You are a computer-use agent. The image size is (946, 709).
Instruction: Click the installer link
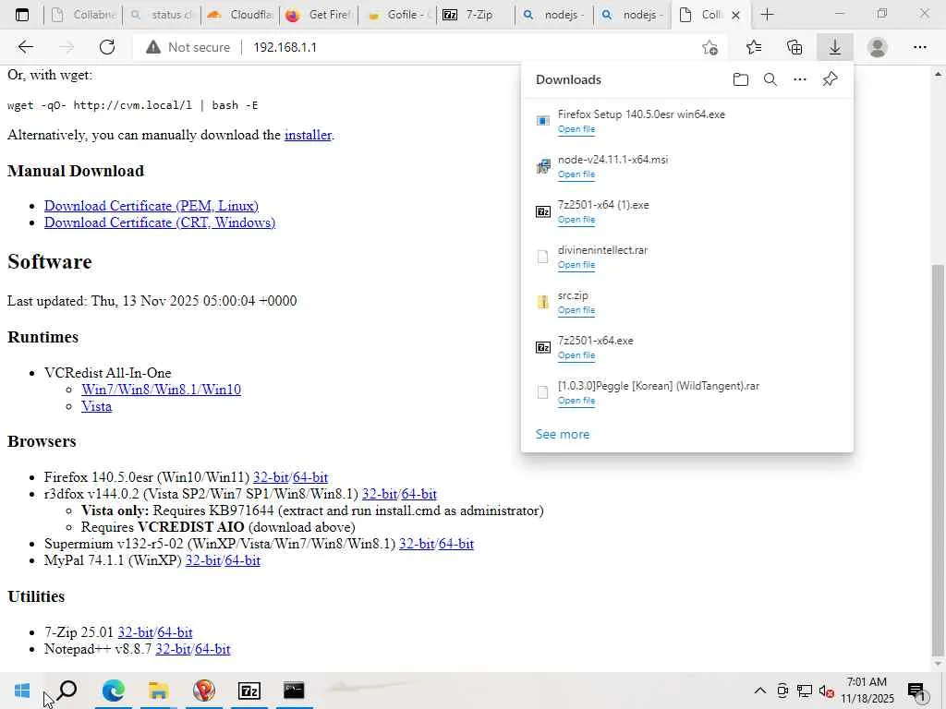tap(308, 135)
